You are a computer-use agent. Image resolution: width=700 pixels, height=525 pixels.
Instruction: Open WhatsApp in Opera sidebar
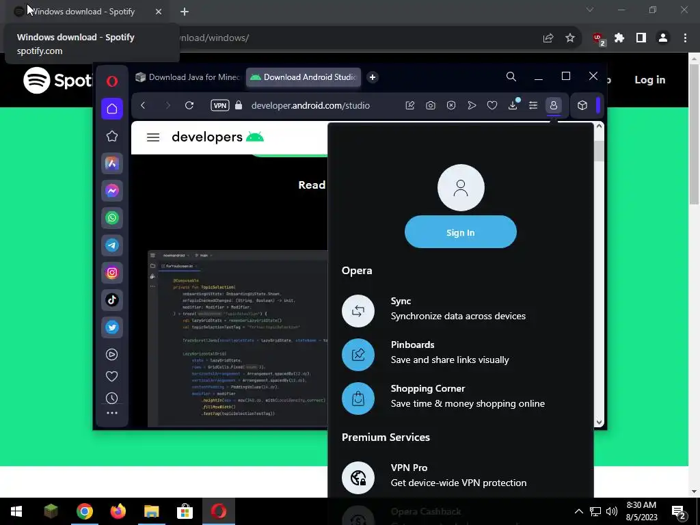tap(112, 218)
